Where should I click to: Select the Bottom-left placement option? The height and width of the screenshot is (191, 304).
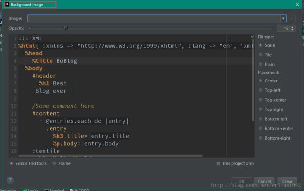[x=274, y=119]
